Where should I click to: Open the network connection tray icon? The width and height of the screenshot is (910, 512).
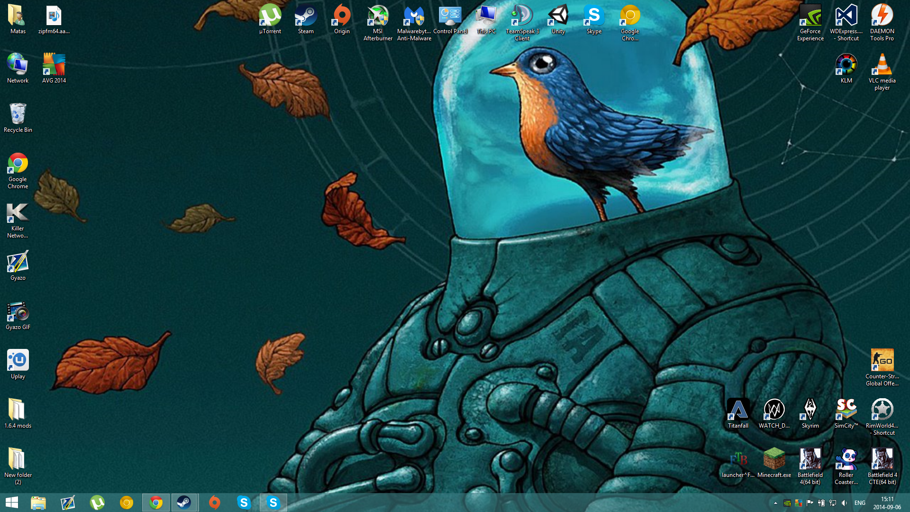pos(833,503)
